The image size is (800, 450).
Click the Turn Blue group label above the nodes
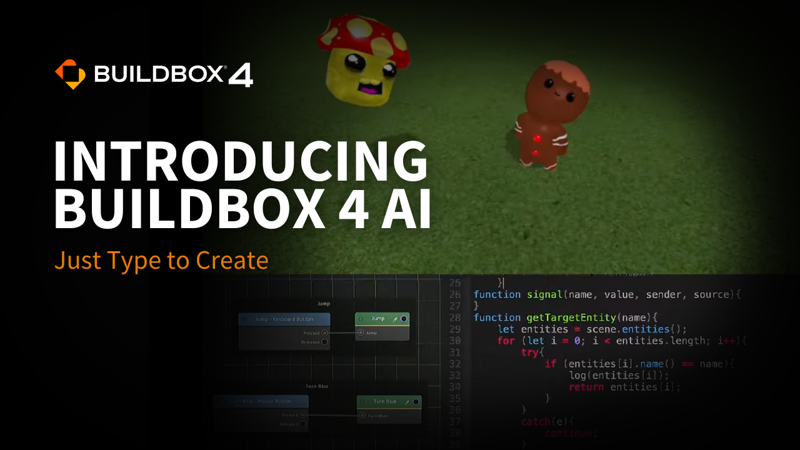point(317,386)
